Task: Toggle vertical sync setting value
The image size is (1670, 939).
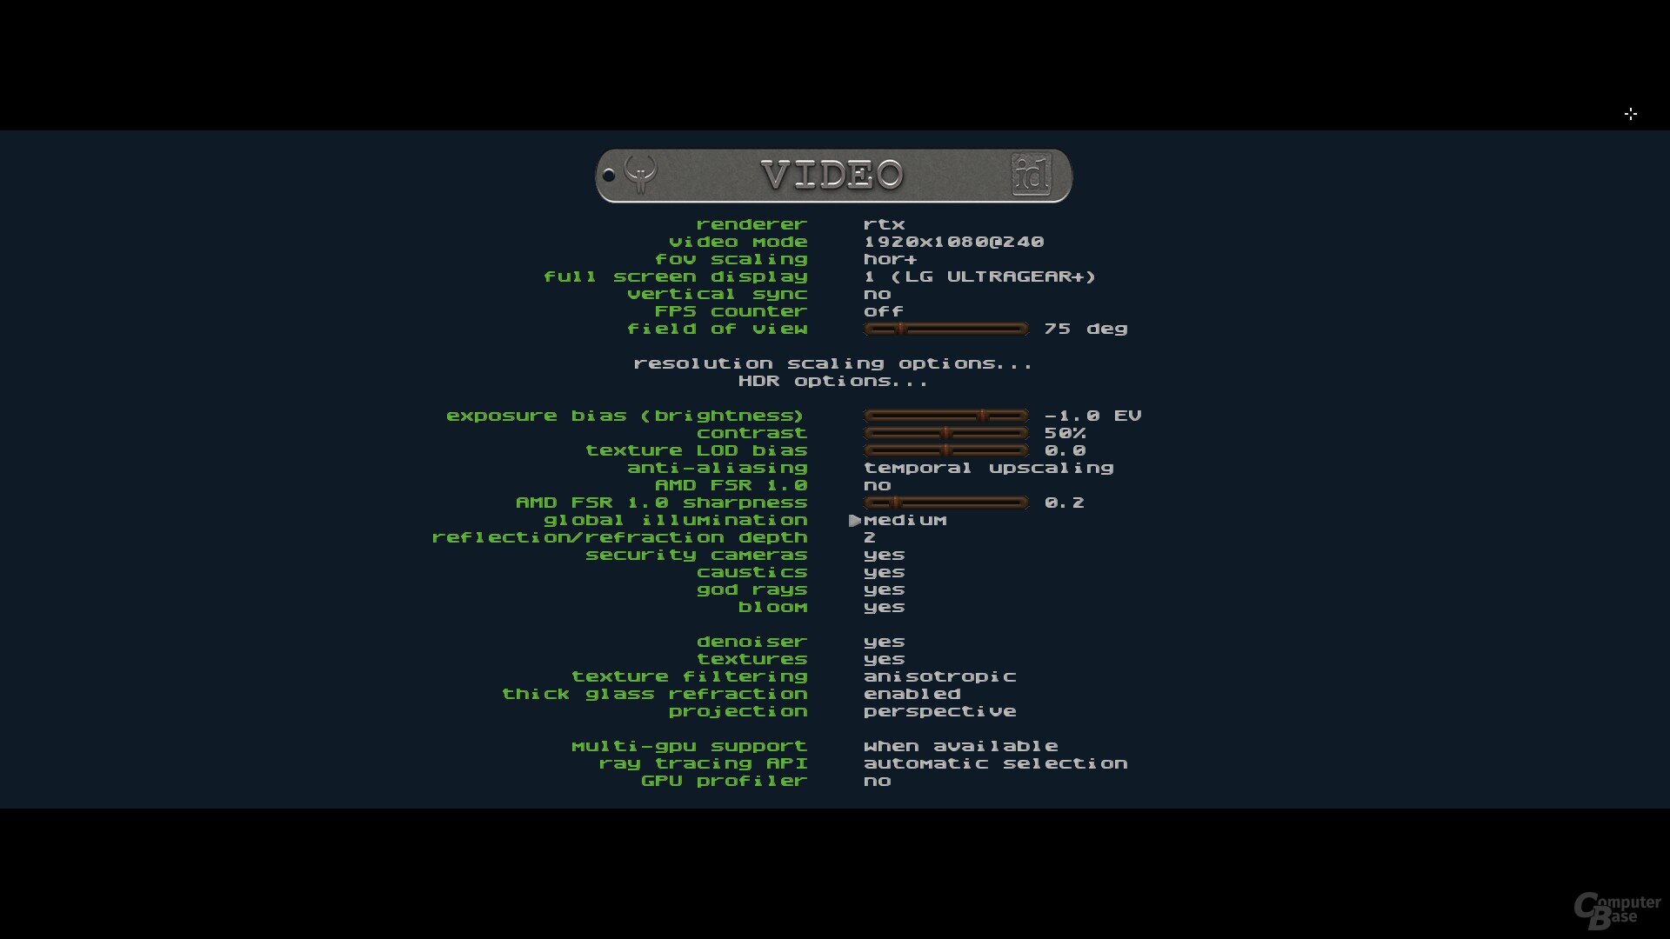Action: 877,294
